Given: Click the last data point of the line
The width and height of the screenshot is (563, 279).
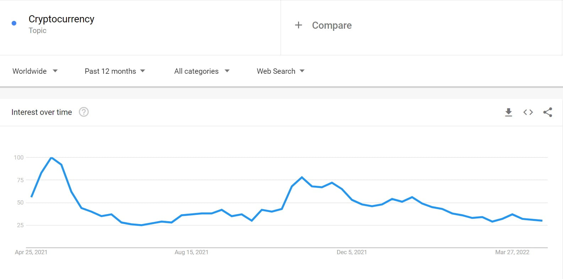Looking at the screenshot, I should pos(542,221).
